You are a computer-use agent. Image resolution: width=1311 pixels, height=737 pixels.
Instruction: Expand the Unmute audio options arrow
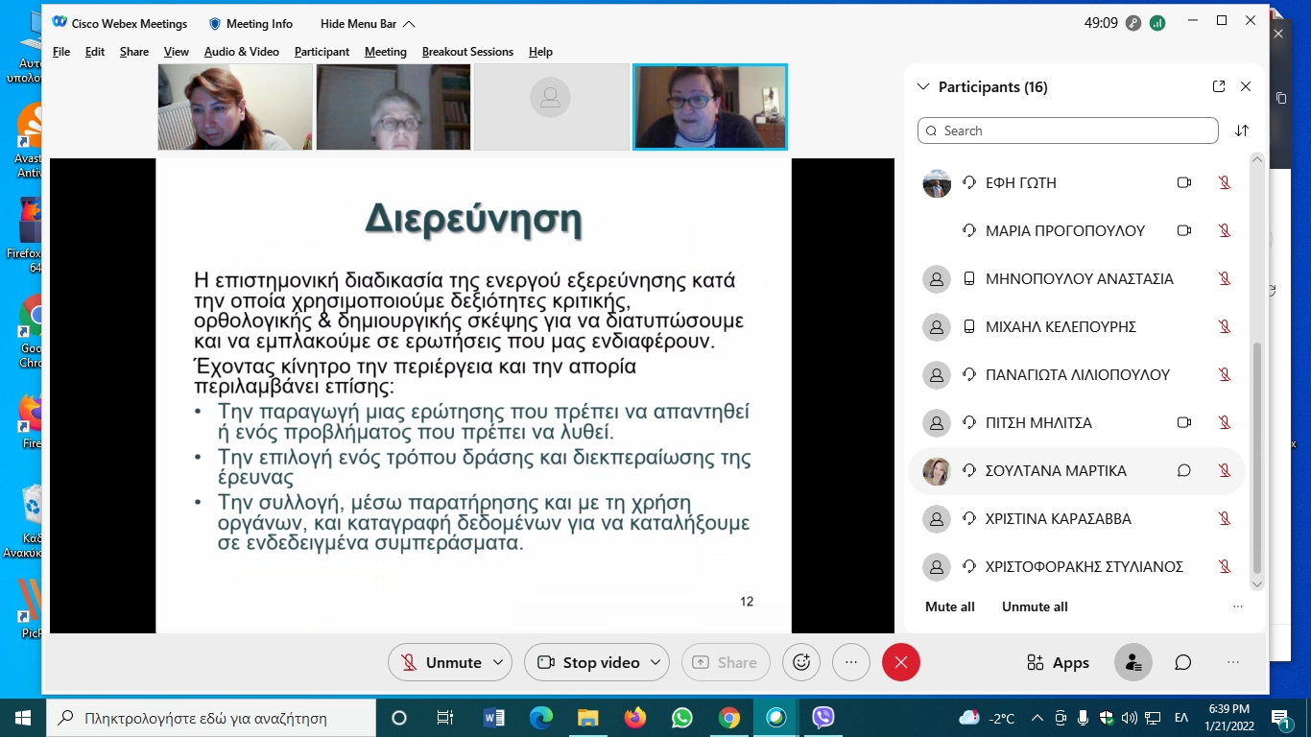tap(497, 662)
